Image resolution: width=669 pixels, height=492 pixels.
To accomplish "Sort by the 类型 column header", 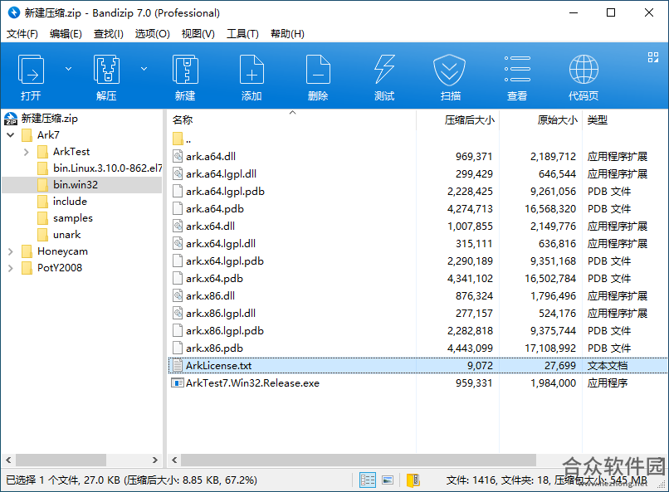I will 625,119.
